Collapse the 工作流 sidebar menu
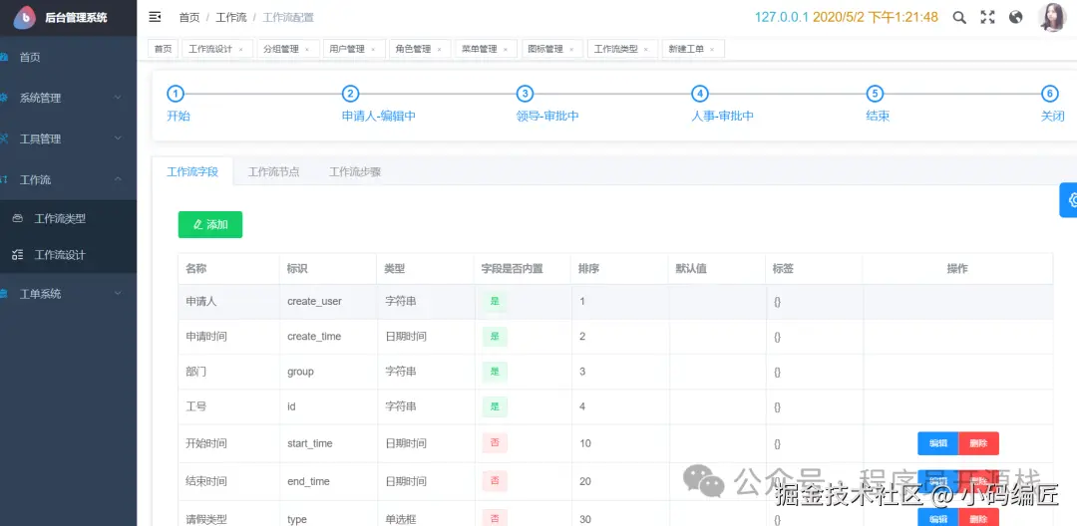The height and width of the screenshot is (526, 1077). coord(68,179)
